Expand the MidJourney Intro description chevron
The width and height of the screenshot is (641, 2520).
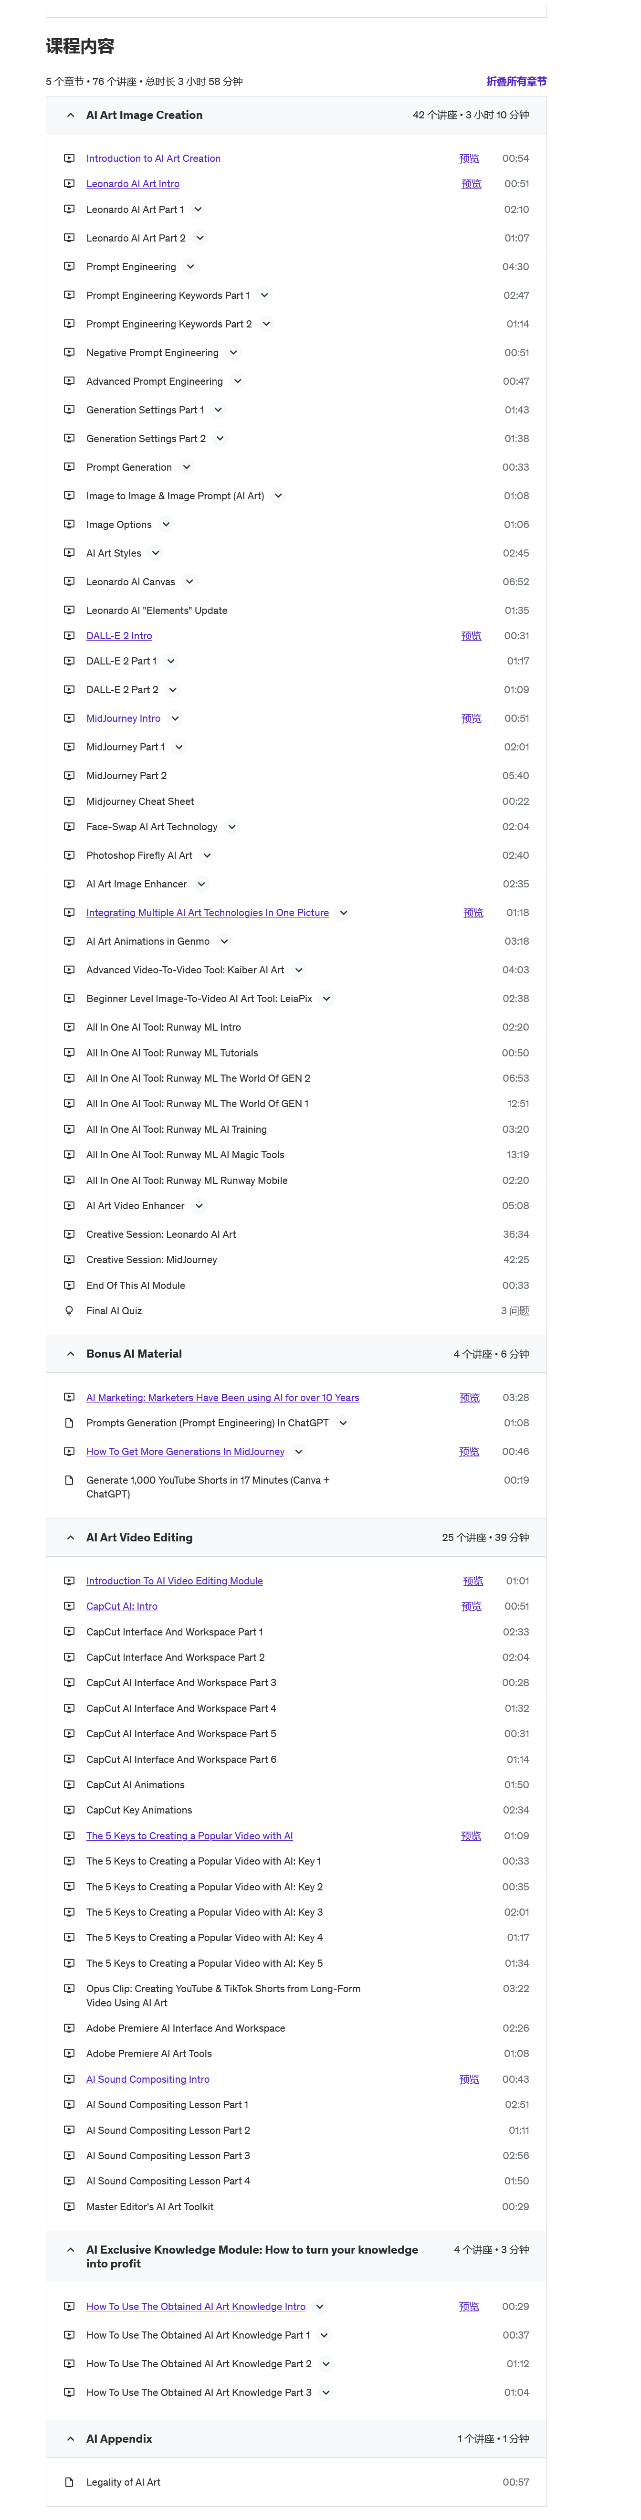[x=175, y=718]
